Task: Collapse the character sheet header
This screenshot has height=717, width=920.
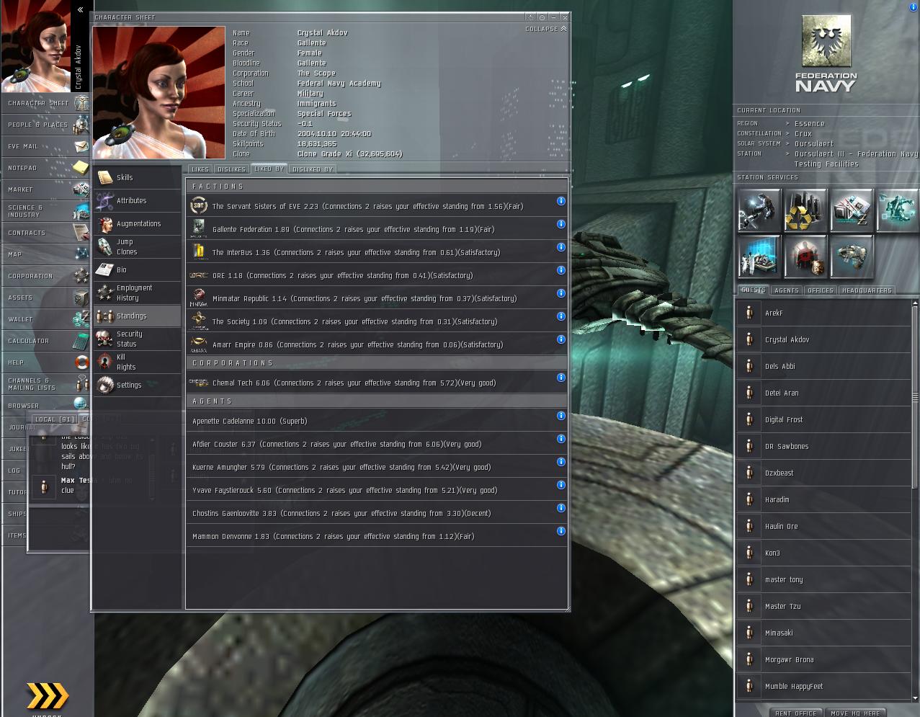Action: click(546, 29)
